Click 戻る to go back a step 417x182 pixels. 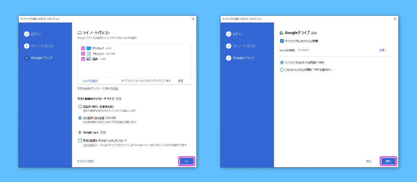coord(368,161)
